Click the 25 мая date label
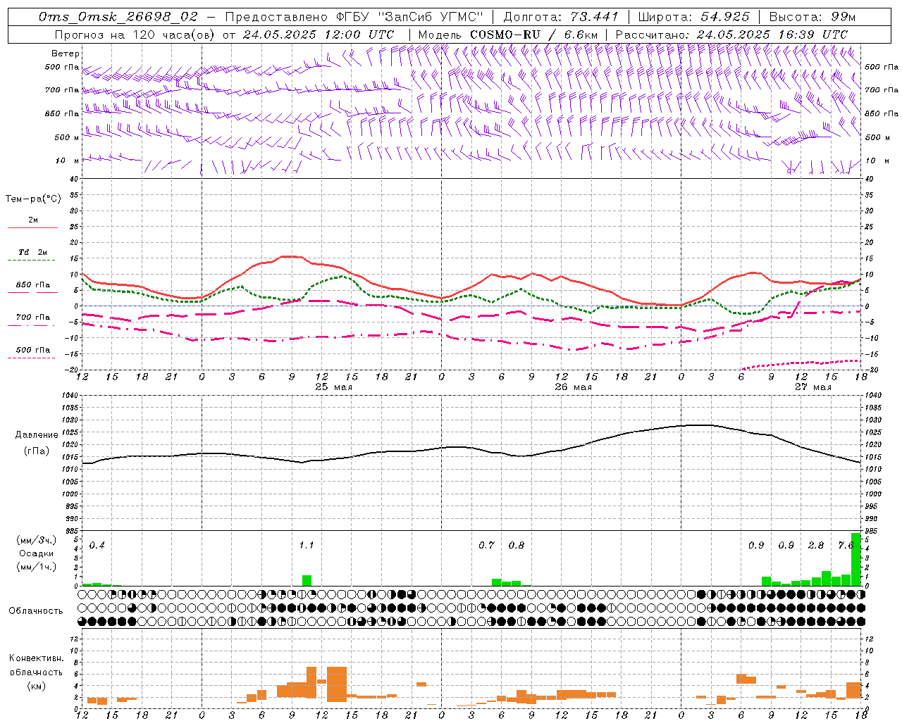The image size is (902, 721). 333,387
